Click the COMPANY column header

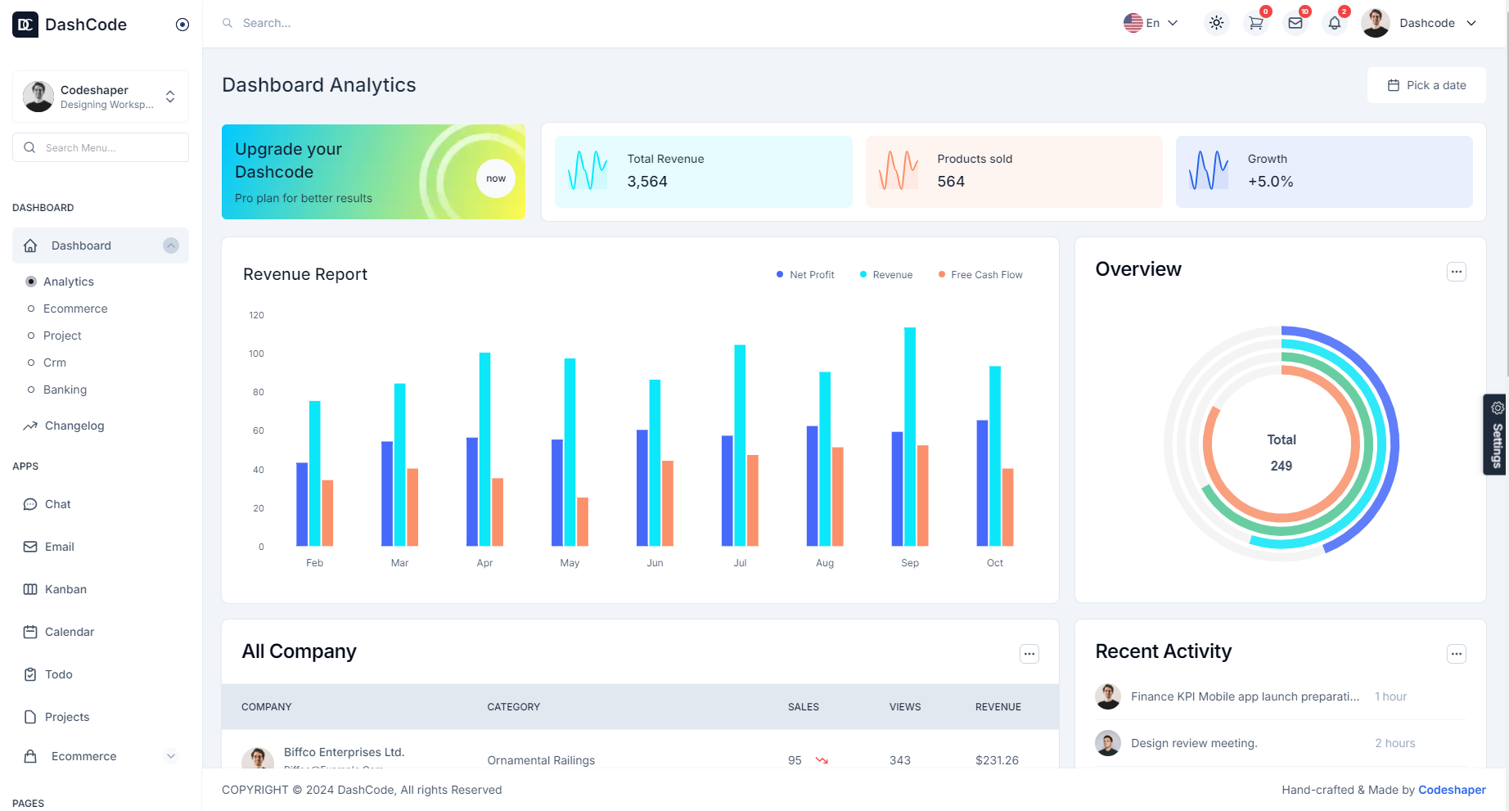267,707
